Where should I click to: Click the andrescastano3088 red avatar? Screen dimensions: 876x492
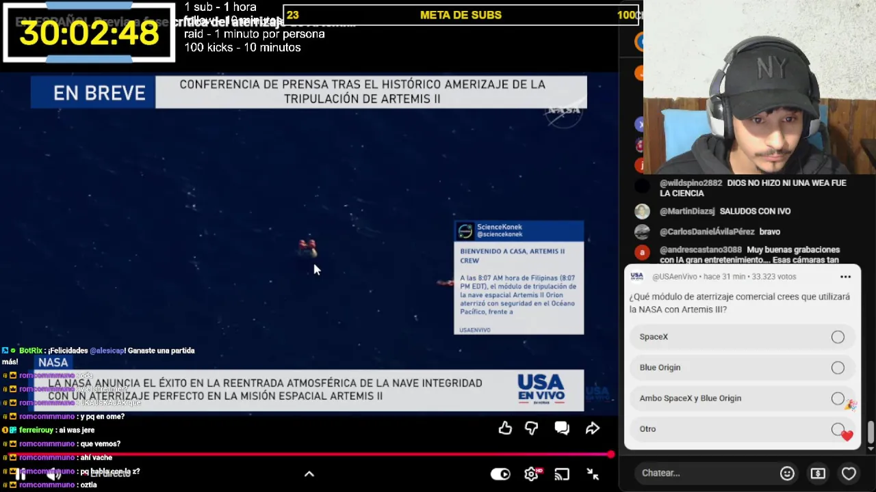(642, 252)
